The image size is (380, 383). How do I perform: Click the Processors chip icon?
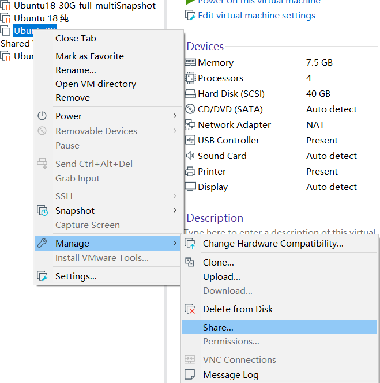pos(190,78)
